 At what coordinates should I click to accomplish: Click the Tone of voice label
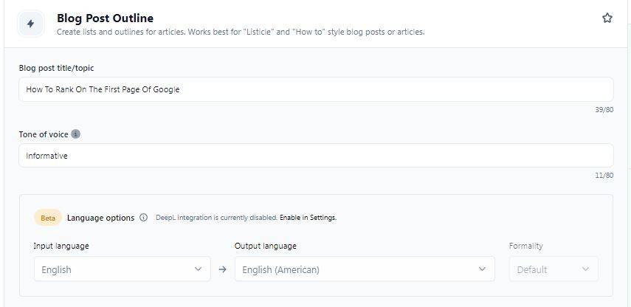coord(44,134)
